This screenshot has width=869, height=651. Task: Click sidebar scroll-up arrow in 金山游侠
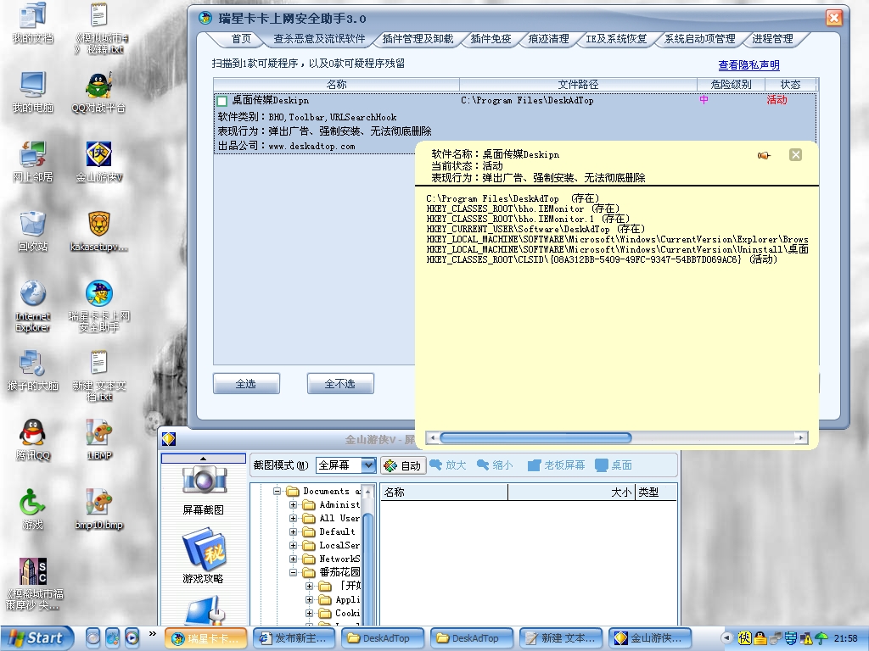click(x=204, y=459)
